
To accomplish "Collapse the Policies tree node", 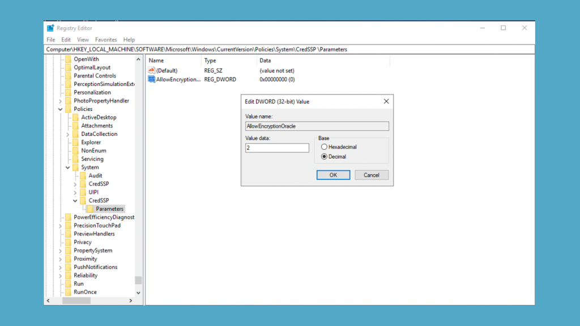I will point(61,109).
